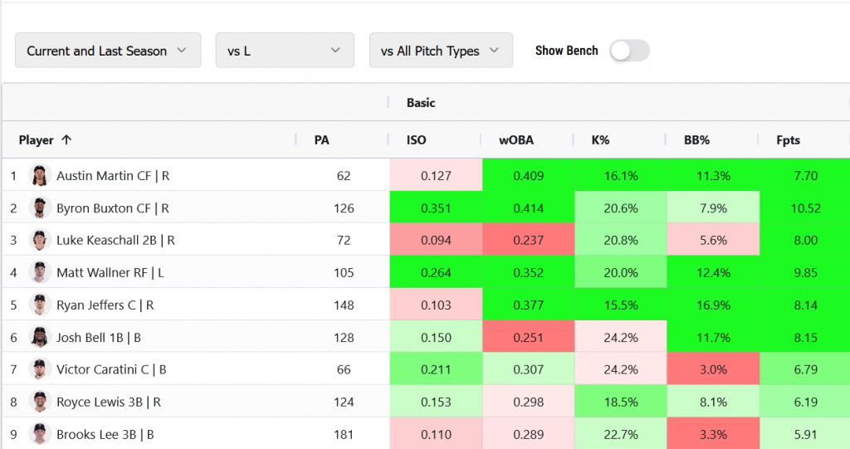Click Byron Buxton's player headshot
Image resolution: width=850 pixels, height=449 pixels.
click(x=40, y=208)
